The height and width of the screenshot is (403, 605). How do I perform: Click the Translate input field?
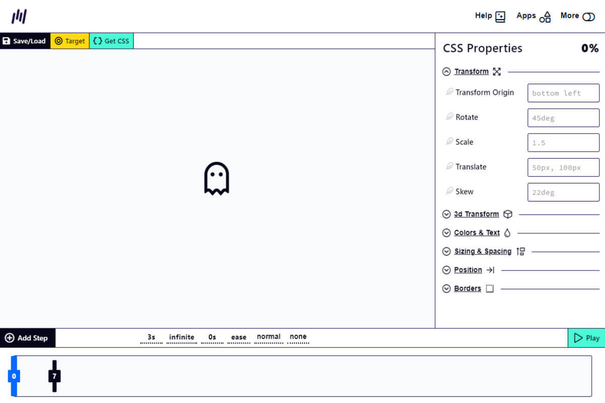[563, 167]
